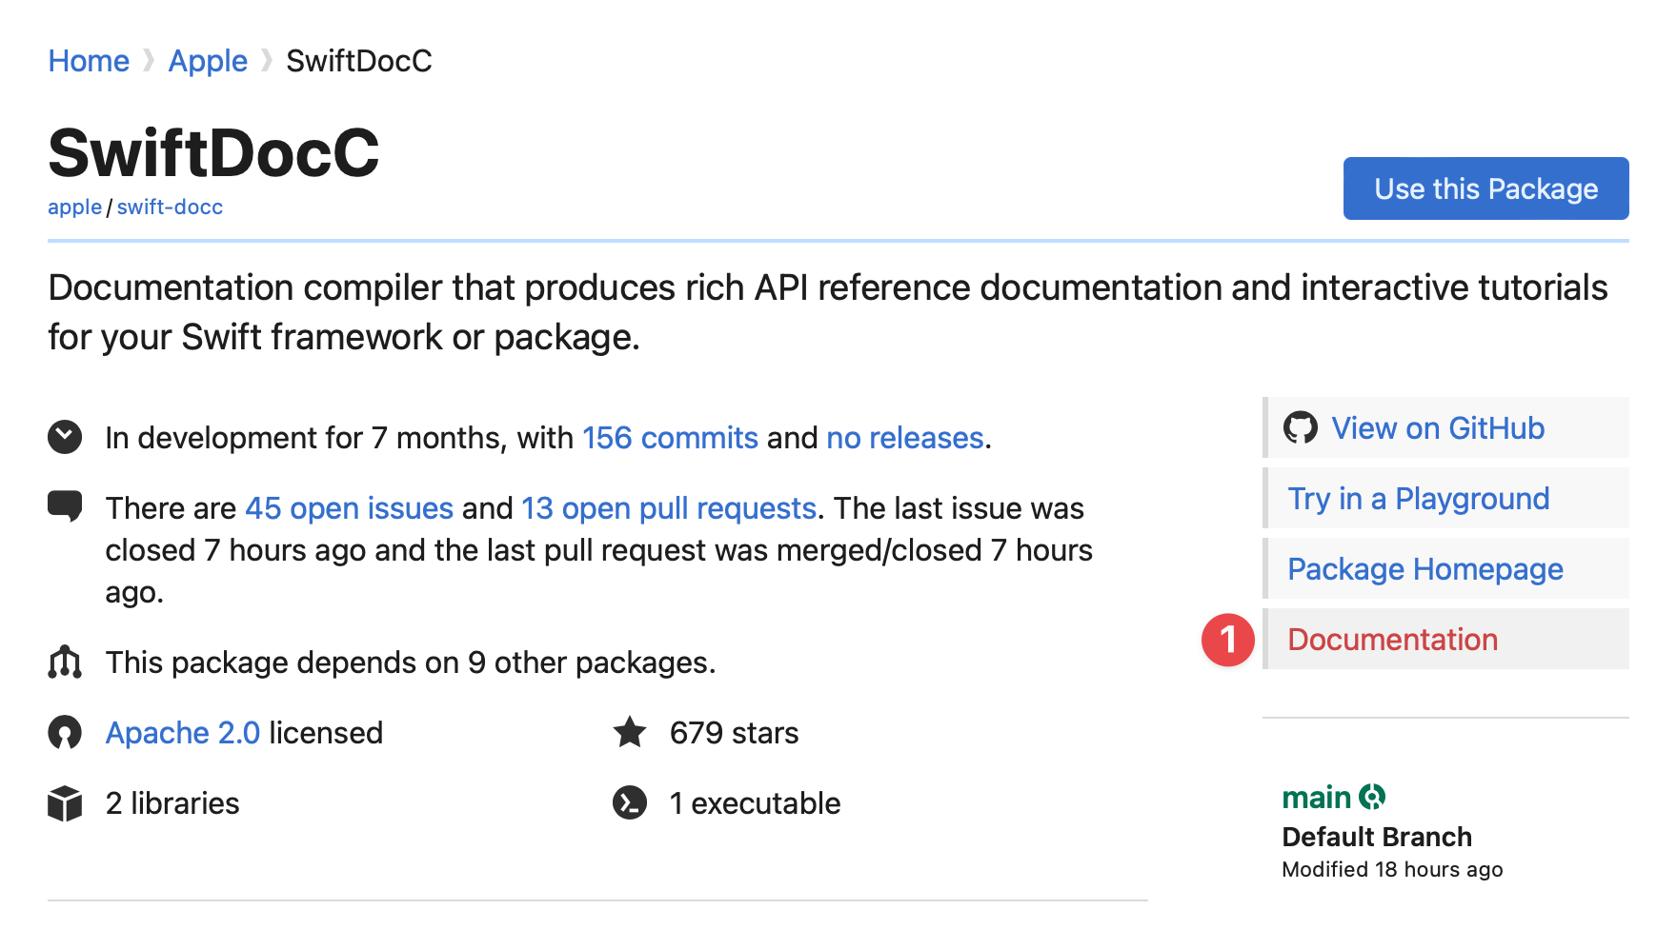Click the star icon beside 679 stars

pyautogui.click(x=630, y=732)
